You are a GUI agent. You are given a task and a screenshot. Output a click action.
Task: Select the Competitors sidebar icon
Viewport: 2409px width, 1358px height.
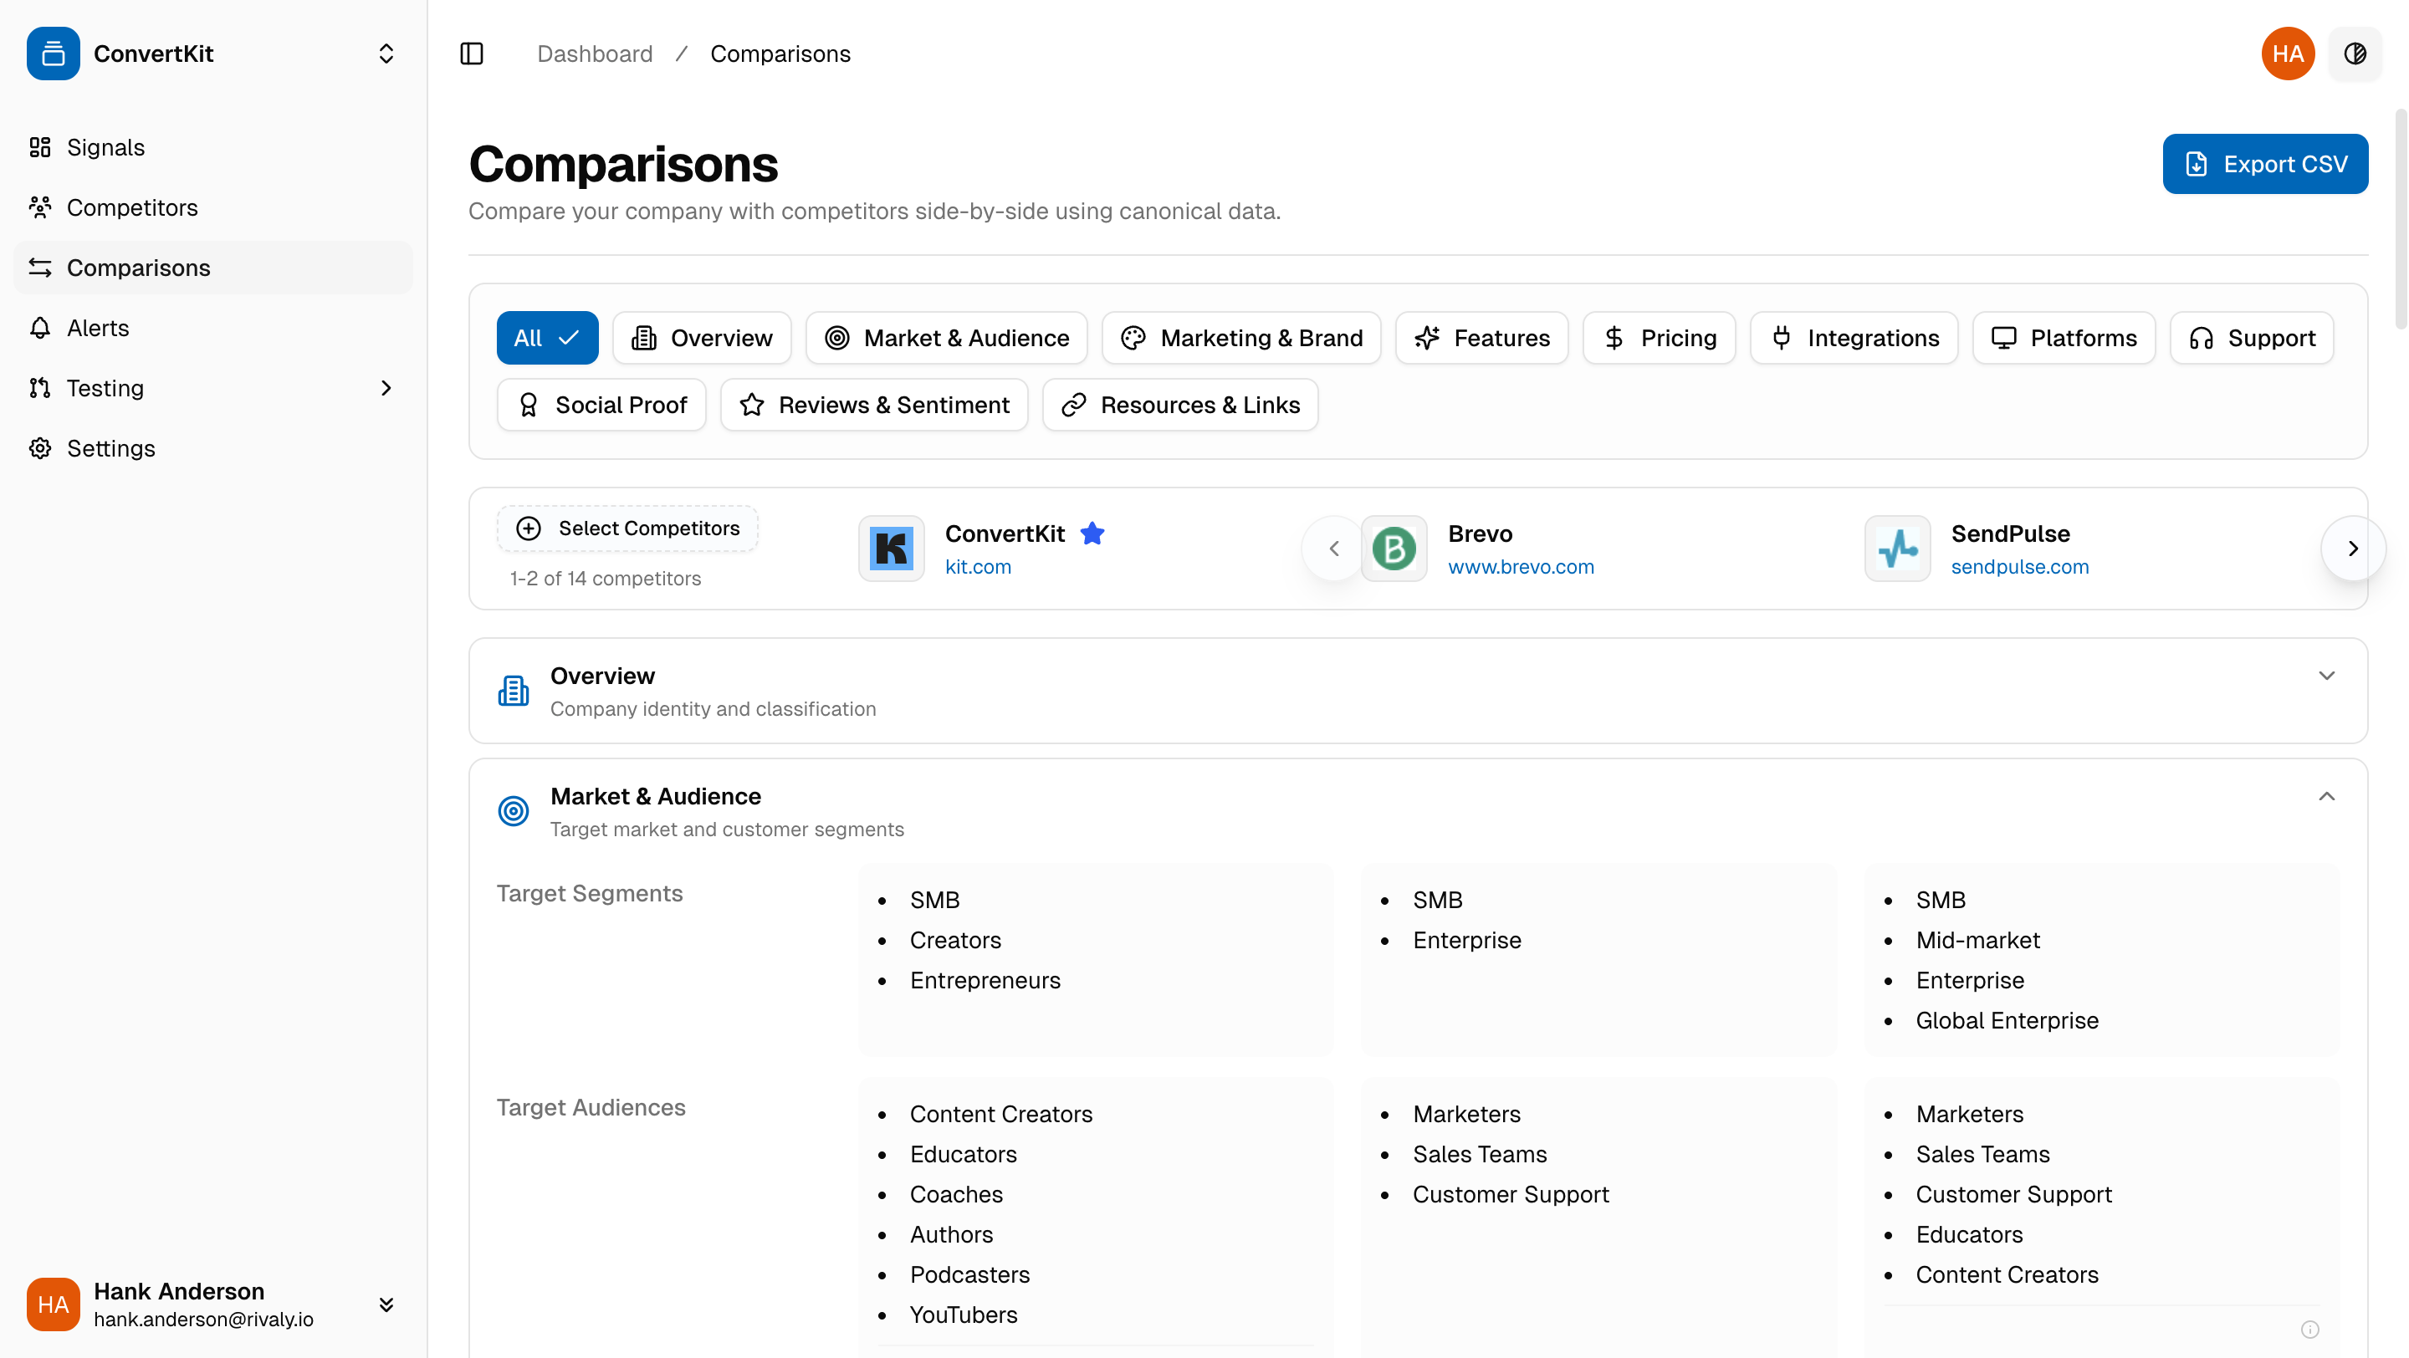39,207
